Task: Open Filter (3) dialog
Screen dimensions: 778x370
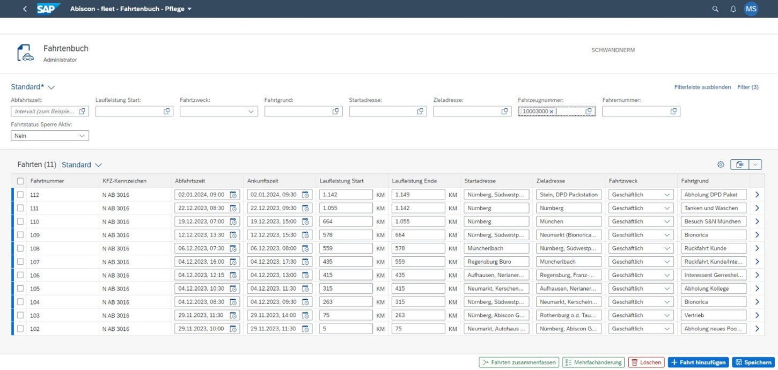Action: pos(748,87)
